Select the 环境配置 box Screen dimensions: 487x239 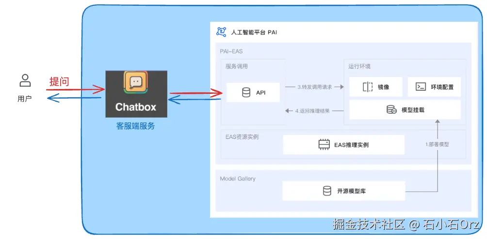434,87
